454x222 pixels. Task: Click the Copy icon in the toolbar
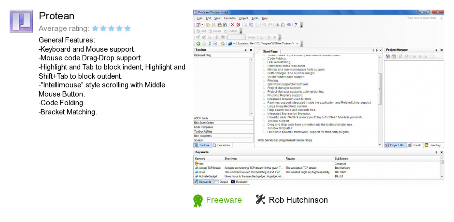tap(251, 25)
